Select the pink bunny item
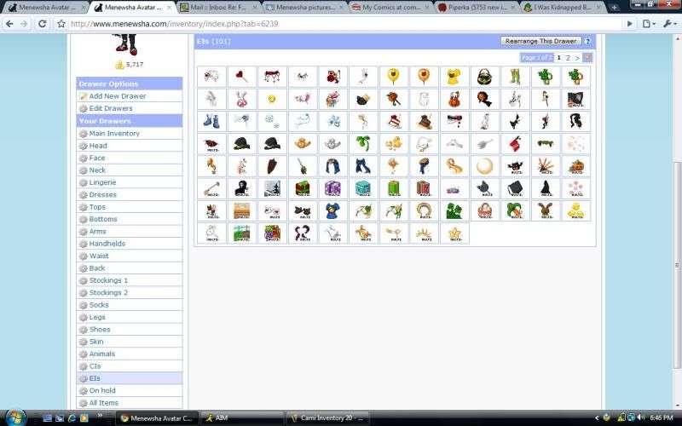682x426 pixels. point(242,99)
